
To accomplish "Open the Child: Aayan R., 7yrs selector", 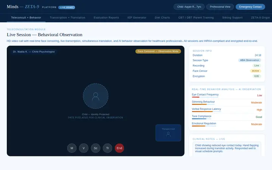I will (x=189, y=7).
